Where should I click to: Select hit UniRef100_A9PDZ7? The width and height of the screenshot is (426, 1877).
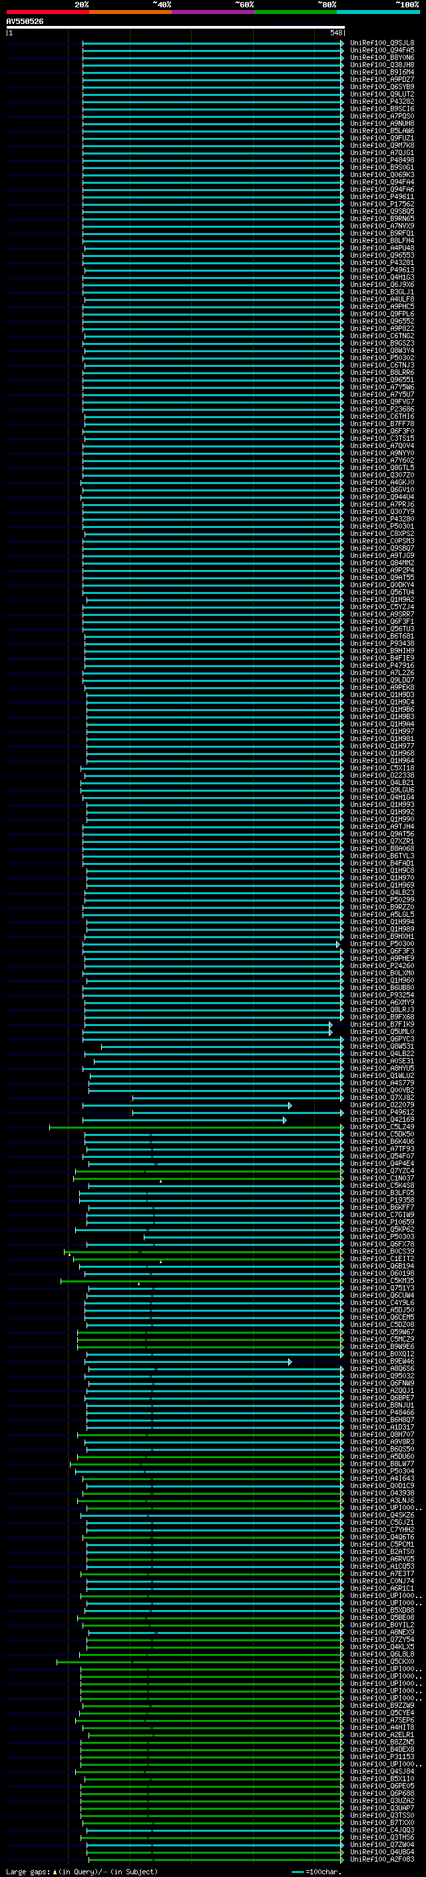[x=382, y=79]
